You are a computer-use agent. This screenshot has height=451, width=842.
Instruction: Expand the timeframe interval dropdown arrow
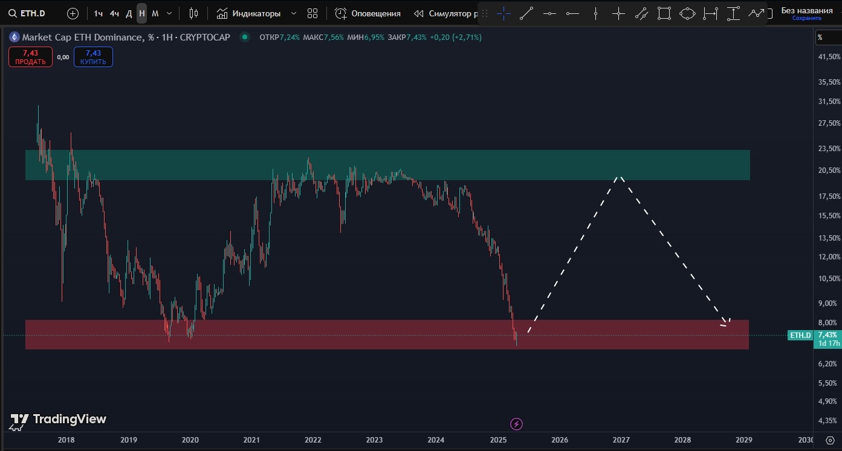coord(169,13)
